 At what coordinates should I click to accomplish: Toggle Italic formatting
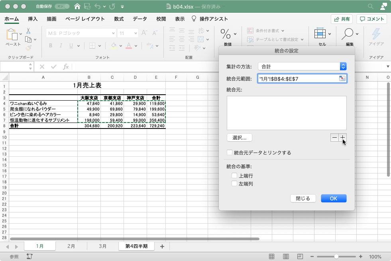coord(61,45)
